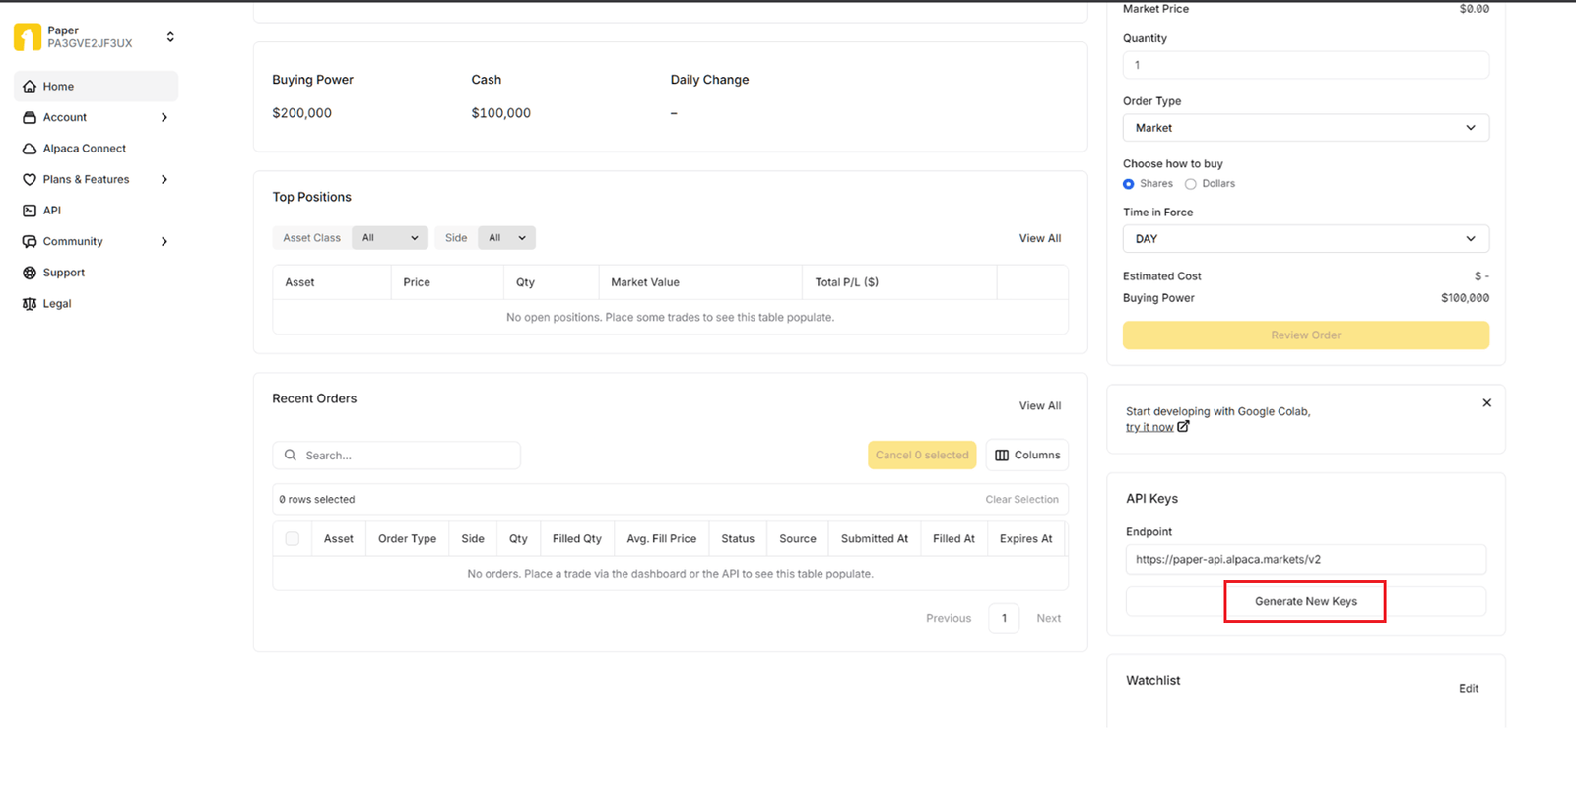Go to the Next orders page
Image resolution: width=1576 pixels, height=792 pixels.
pyautogui.click(x=1049, y=619)
